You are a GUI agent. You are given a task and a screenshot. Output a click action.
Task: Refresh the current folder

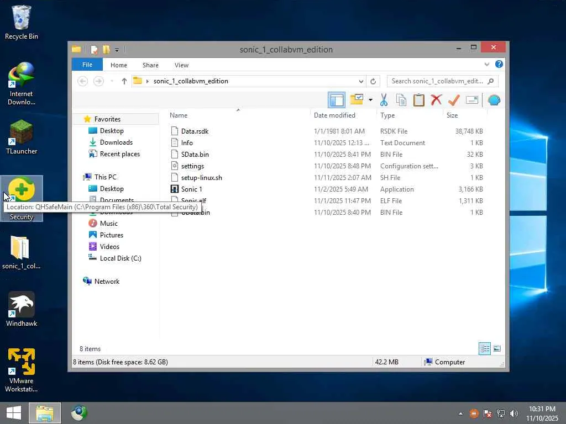click(x=373, y=81)
